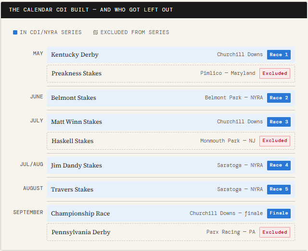
Task: Click 'Saratoga — NYRA' venue in Travers row
Action: pyautogui.click(x=240, y=189)
